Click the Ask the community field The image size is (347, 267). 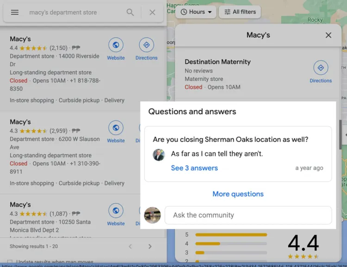(x=248, y=215)
